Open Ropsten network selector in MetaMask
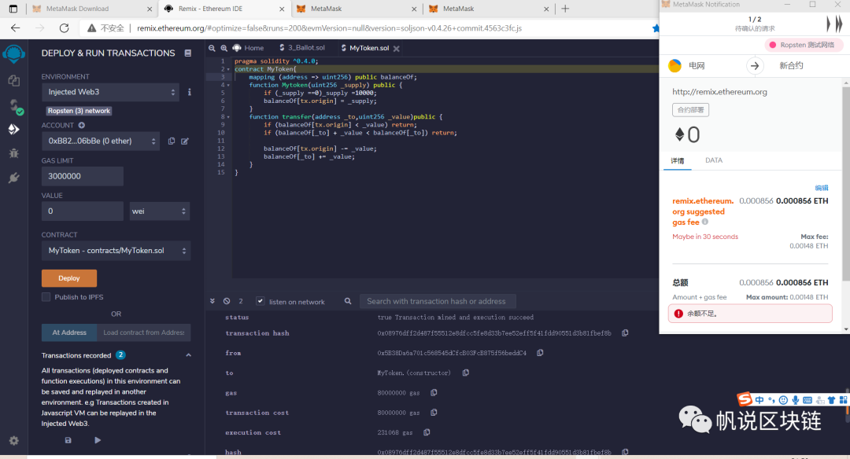 click(x=804, y=45)
